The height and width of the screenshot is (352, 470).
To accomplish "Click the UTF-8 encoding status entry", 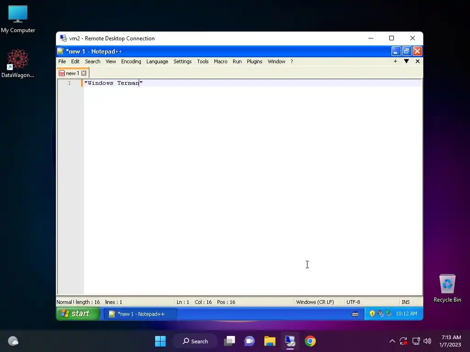I will click(x=353, y=302).
